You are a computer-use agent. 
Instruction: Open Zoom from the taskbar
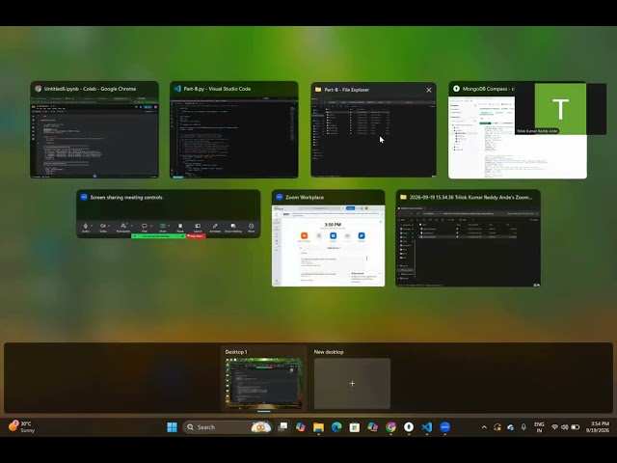(x=445, y=427)
